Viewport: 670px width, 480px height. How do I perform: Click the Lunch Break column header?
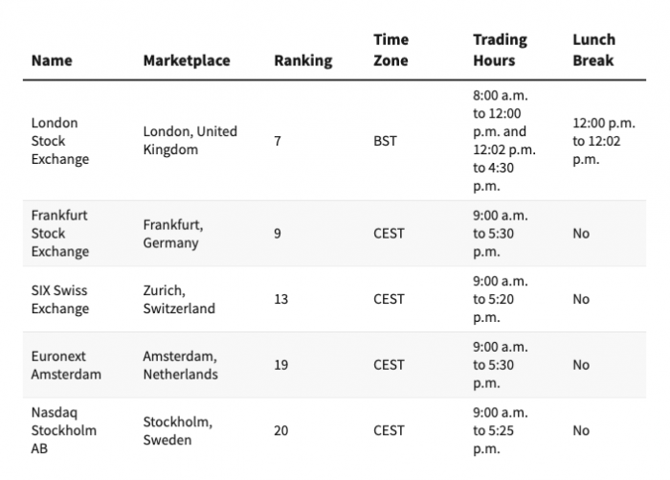pyautogui.click(x=593, y=50)
